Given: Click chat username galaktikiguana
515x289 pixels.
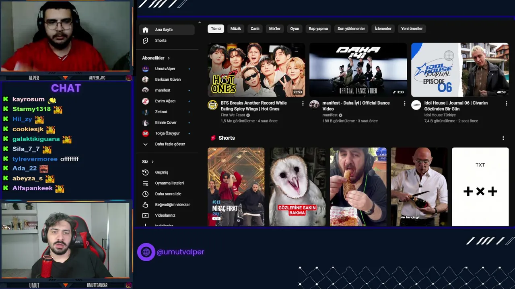Looking at the screenshot, I should (x=36, y=139).
